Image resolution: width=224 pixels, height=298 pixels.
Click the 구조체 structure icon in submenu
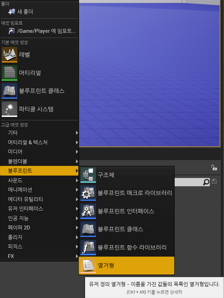tap(88, 175)
